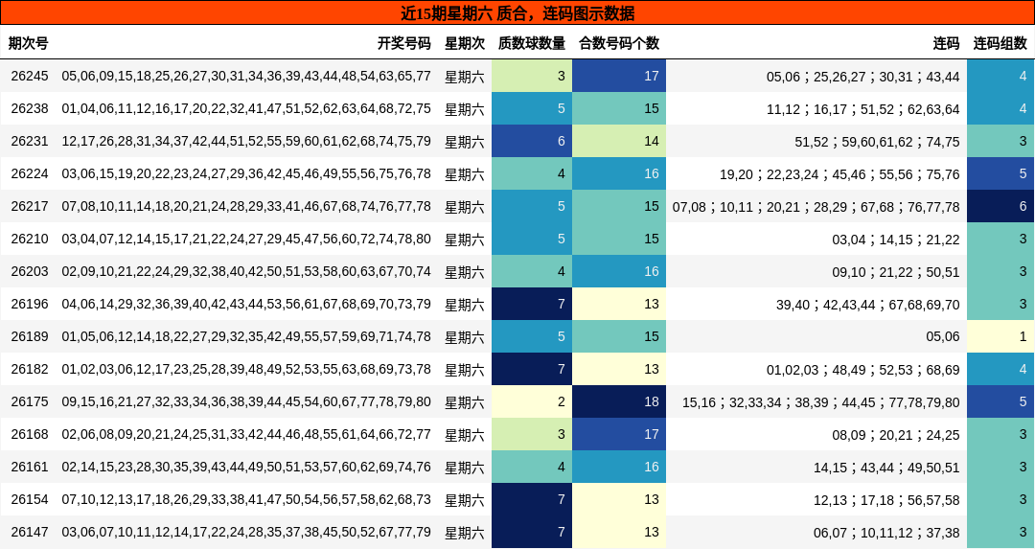
Task: Click composite count cell 17 in row 26245
Action: (x=619, y=76)
